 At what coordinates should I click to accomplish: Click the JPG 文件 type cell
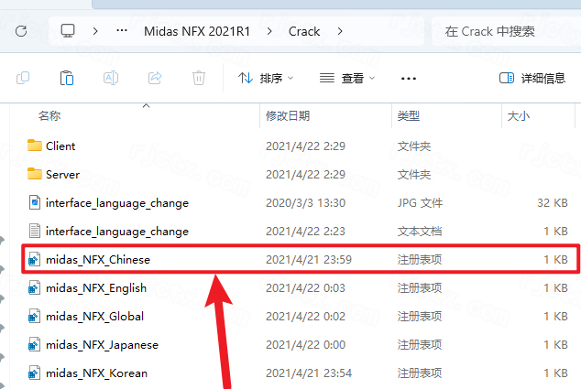click(x=420, y=203)
